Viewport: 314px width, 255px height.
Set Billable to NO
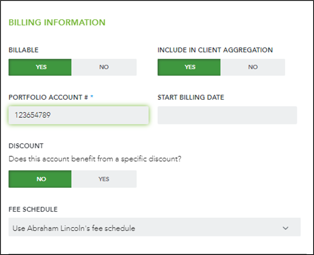pos(104,67)
